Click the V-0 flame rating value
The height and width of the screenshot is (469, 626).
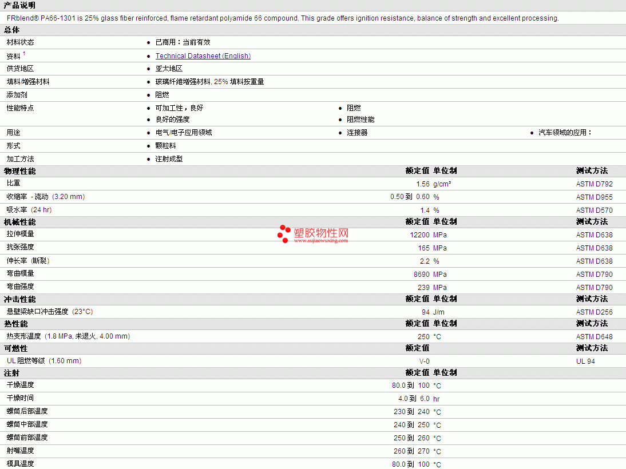[425, 361]
